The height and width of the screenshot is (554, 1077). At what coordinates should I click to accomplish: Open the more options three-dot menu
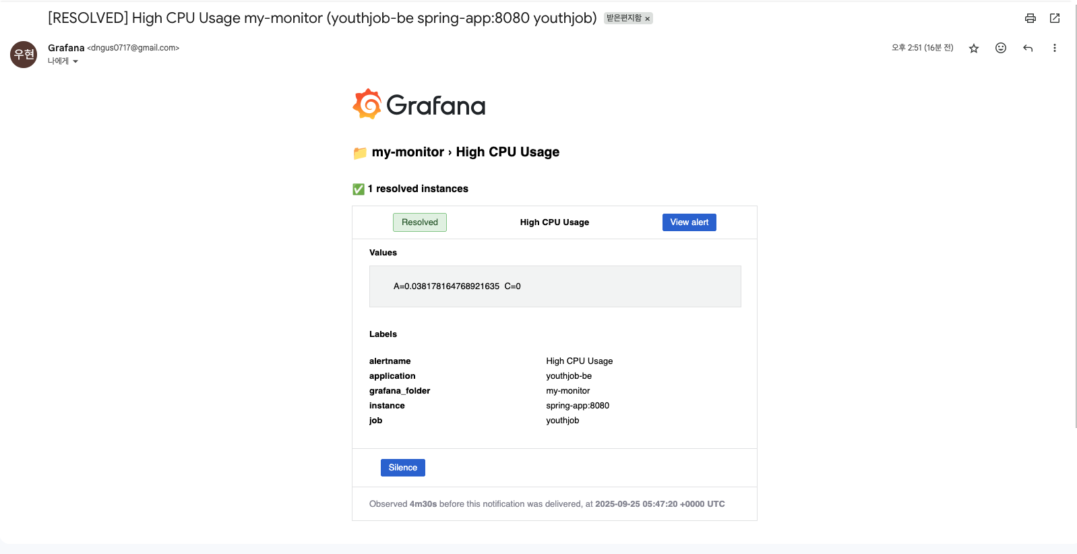point(1055,48)
